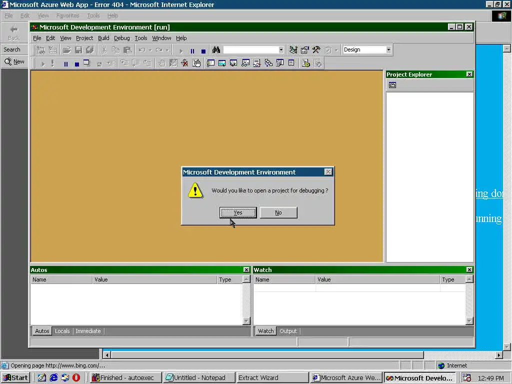Click the Opera icon in quick launch
Image resolution: width=512 pixels, height=384 pixels.
[x=76, y=378]
